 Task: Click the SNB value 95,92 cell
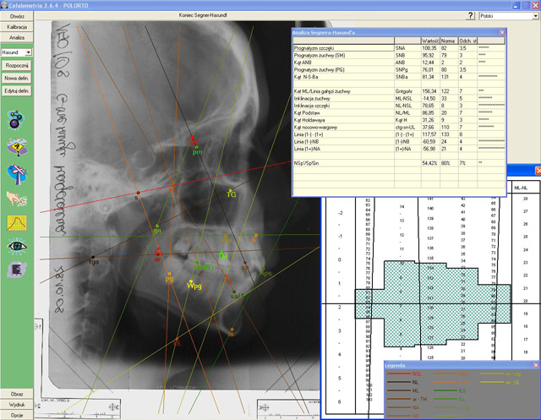pyautogui.click(x=430, y=55)
